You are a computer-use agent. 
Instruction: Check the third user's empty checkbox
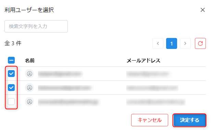[11, 102]
